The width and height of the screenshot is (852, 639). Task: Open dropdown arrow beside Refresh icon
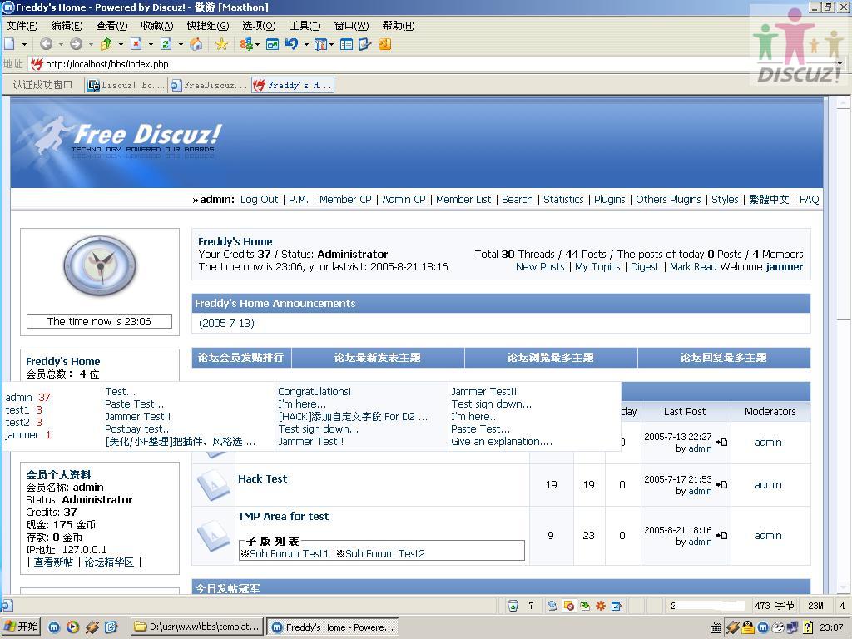click(x=181, y=45)
